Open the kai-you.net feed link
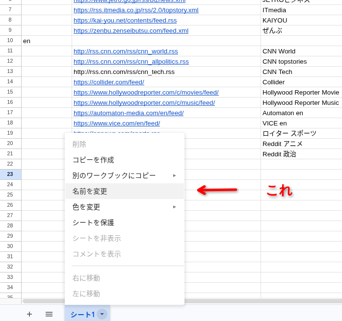This screenshot has height=321, width=342. 125,21
